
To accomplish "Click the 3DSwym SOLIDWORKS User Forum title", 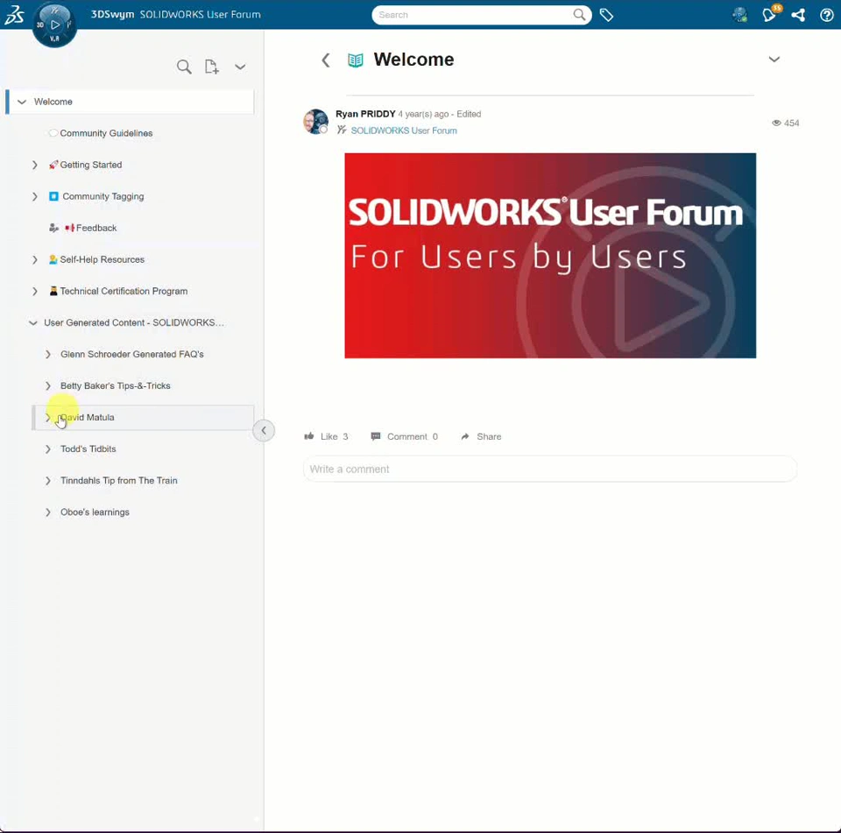I will coord(176,15).
